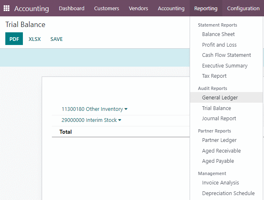Collapse the Reporting dropdown menu

pos(206,8)
